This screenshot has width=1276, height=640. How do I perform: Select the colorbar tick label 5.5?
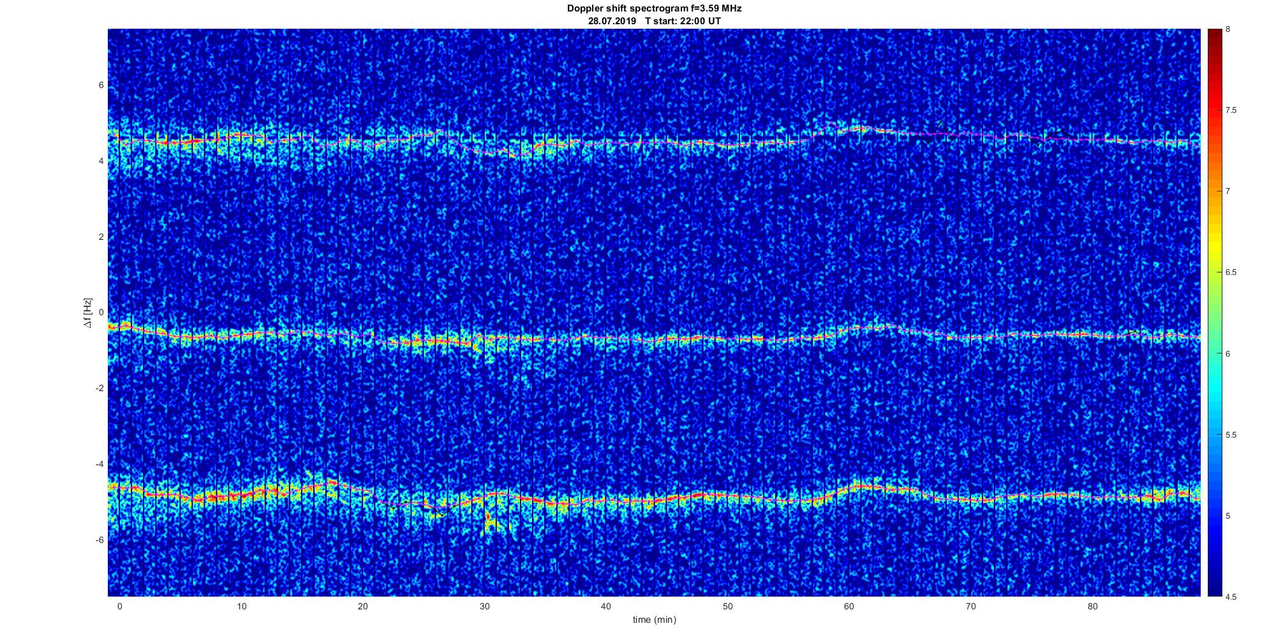(x=1231, y=435)
